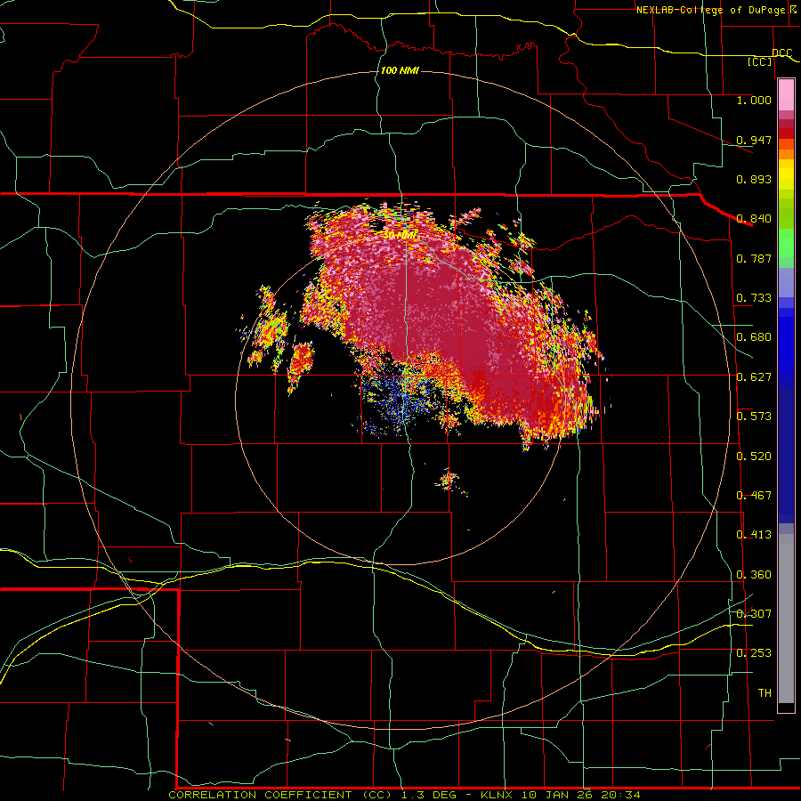Click the TH threshold label in legend
801x801 pixels.
[x=765, y=692]
